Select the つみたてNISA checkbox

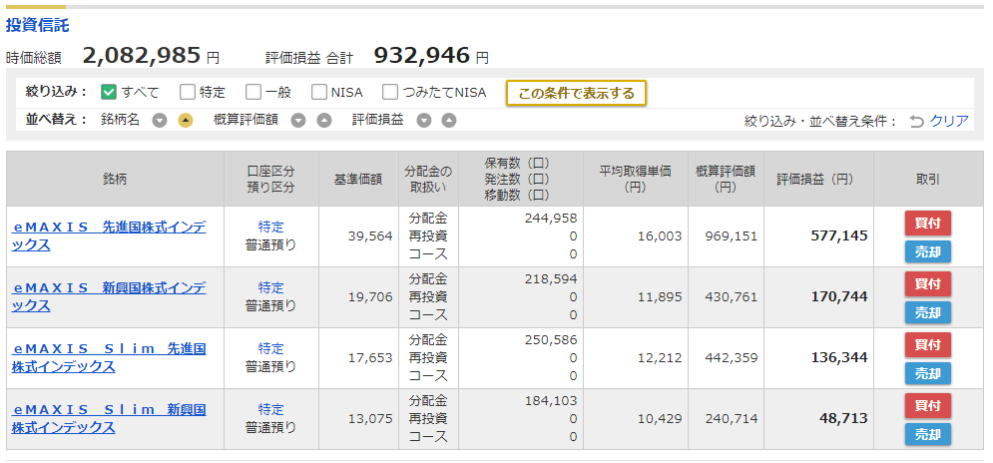390,93
